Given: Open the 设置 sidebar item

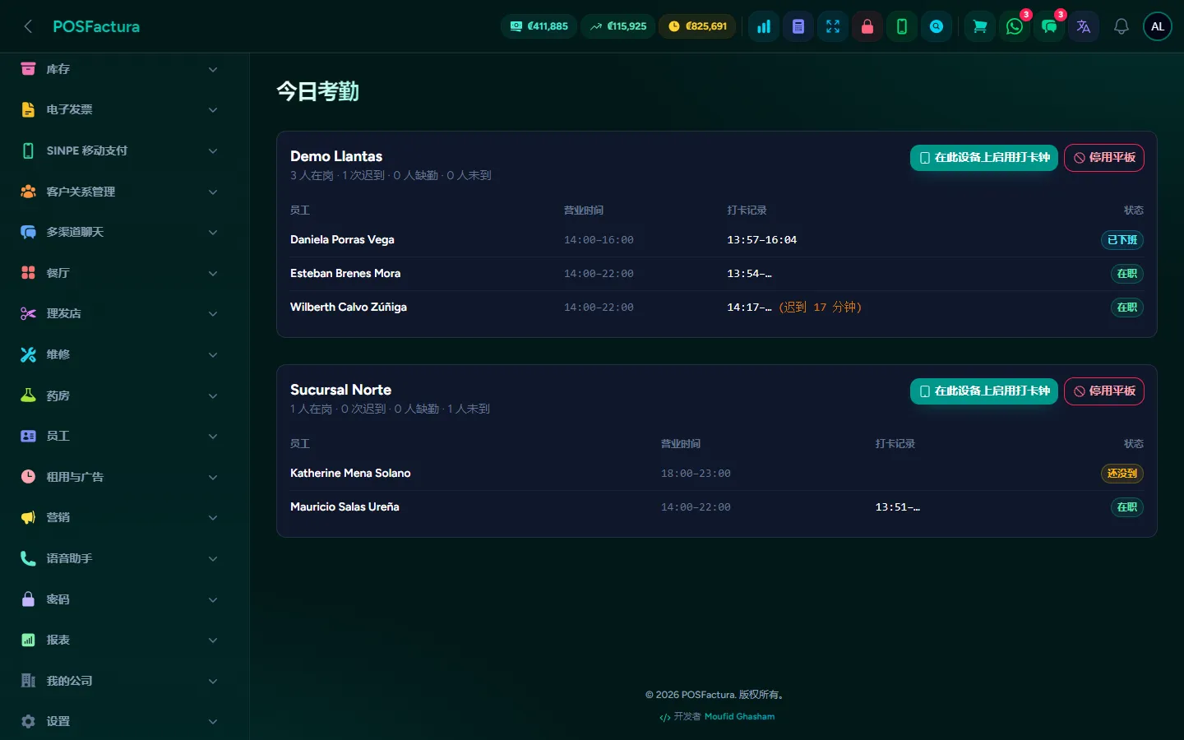Looking at the screenshot, I should [120, 721].
